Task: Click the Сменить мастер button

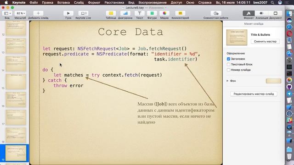Action: click(x=265, y=41)
